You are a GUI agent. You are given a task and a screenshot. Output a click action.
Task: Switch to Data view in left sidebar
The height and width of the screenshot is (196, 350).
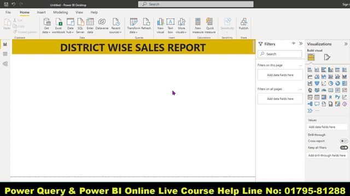(5, 54)
